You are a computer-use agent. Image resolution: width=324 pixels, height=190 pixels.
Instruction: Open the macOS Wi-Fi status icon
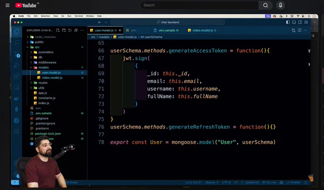pyautogui.click(x=298, y=16)
